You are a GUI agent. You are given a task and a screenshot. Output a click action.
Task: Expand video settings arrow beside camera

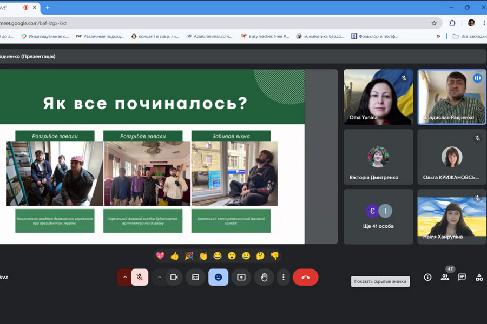(x=159, y=277)
